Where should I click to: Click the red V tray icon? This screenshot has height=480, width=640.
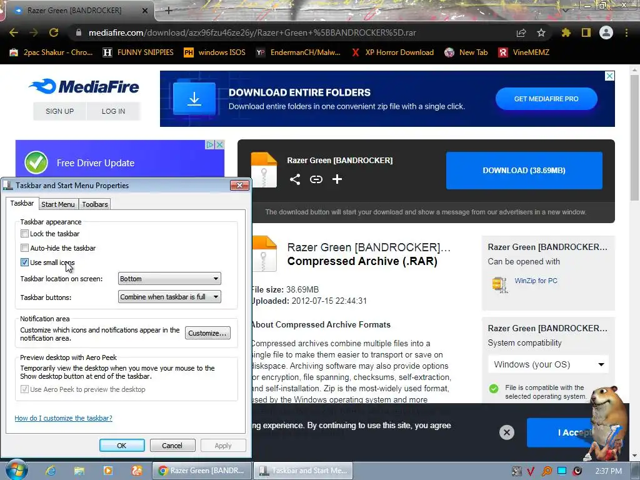[x=531, y=471]
